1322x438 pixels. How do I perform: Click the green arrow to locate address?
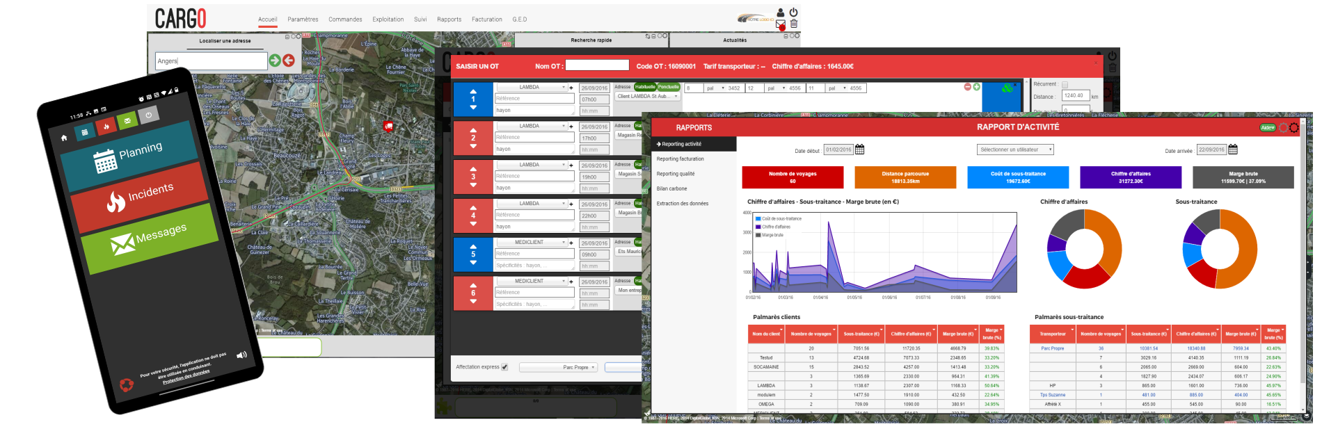pyautogui.click(x=275, y=60)
